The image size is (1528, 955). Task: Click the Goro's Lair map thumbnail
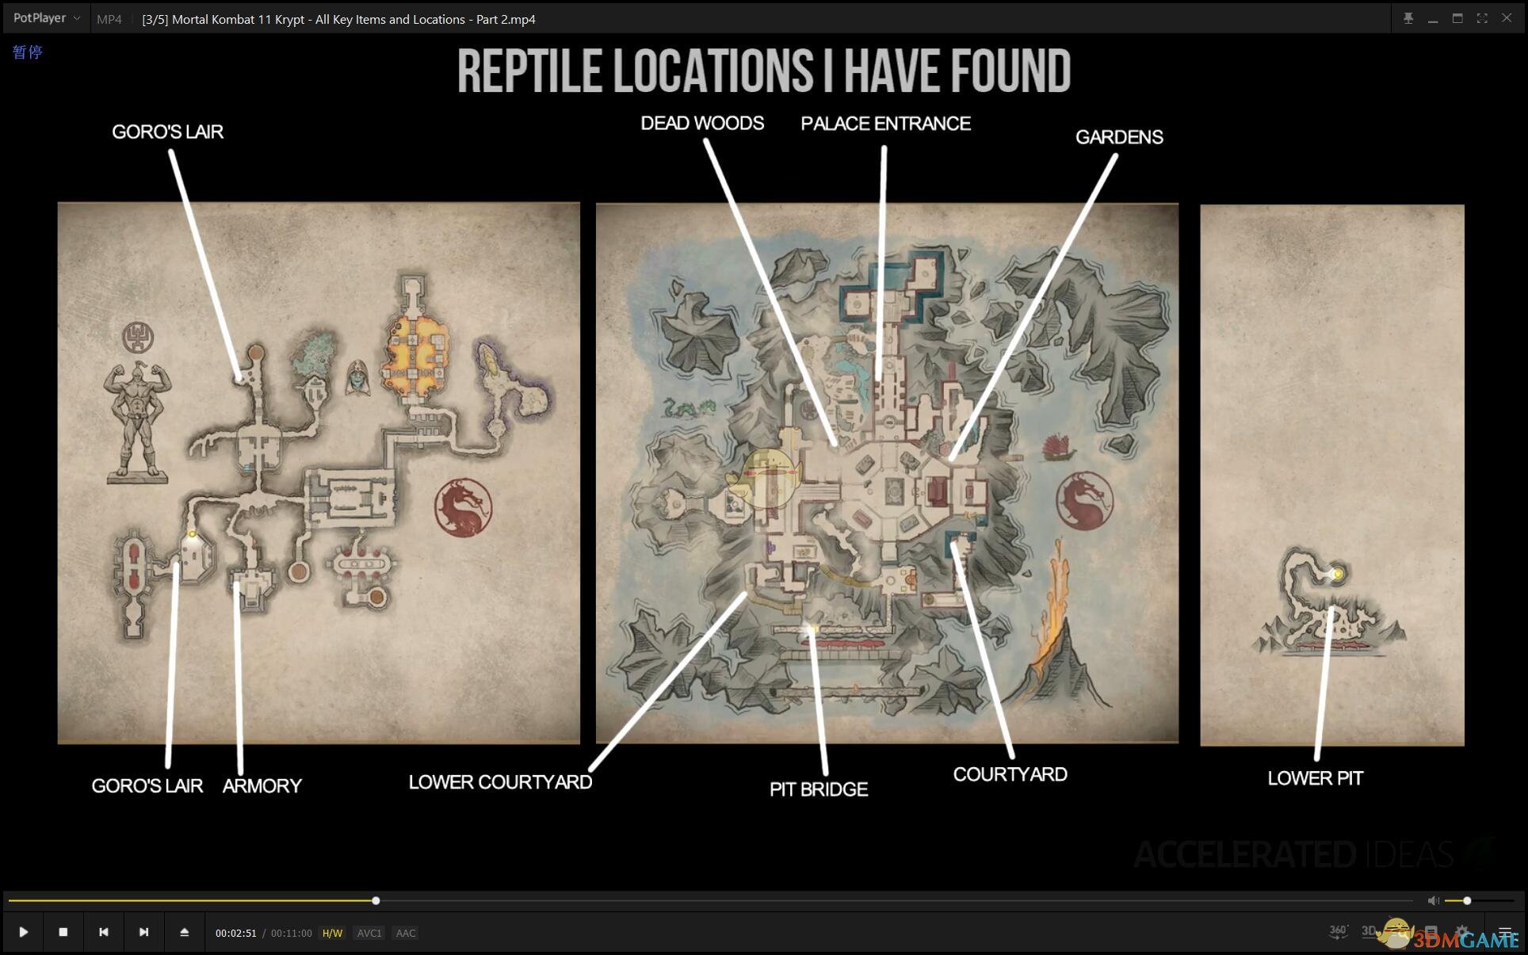click(319, 473)
